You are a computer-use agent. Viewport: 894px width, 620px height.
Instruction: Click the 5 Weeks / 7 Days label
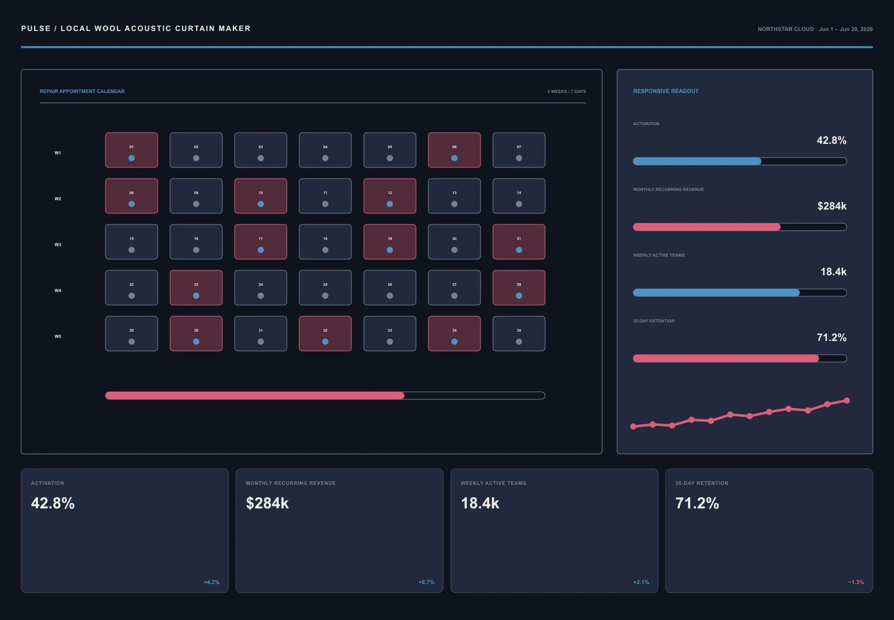pyautogui.click(x=567, y=91)
